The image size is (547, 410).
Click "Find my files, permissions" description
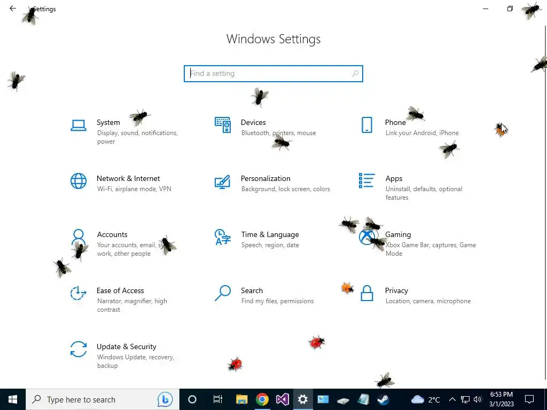(x=277, y=301)
